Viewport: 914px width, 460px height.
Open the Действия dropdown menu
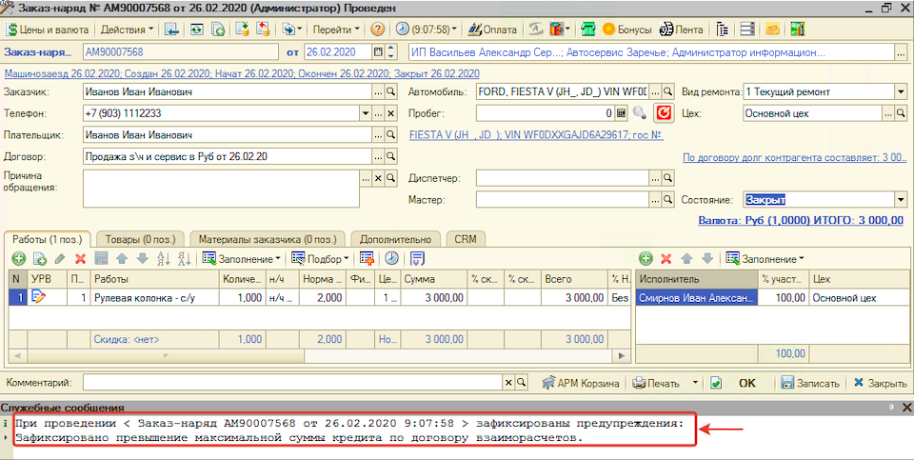tap(127, 30)
